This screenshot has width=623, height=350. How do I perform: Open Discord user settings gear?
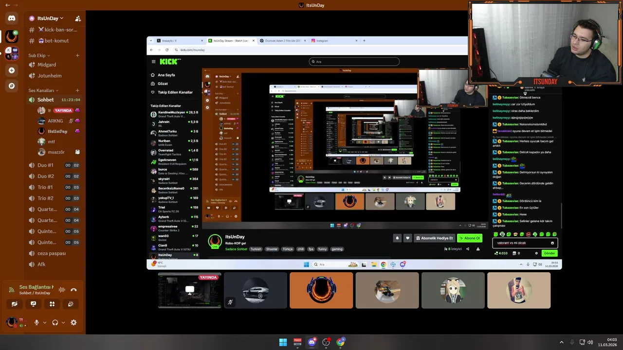coord(73,322)
